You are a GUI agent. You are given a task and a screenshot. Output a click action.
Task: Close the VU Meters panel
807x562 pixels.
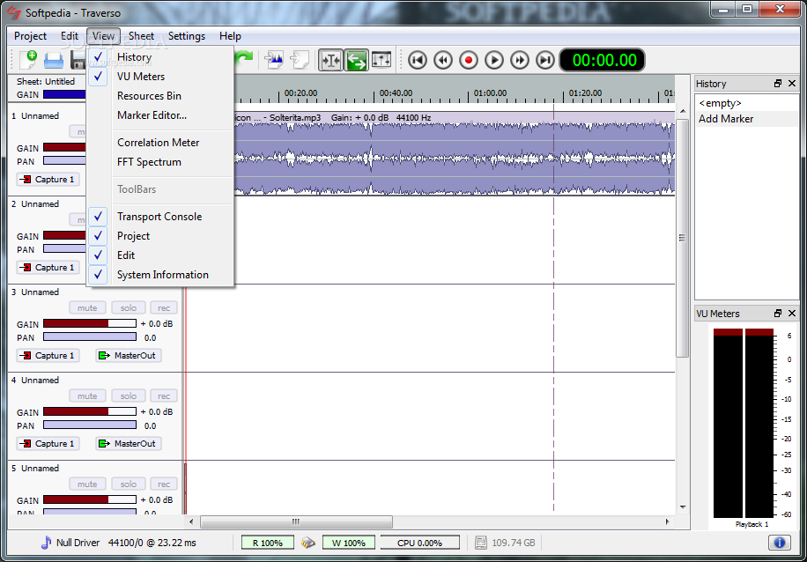(791, 314)
